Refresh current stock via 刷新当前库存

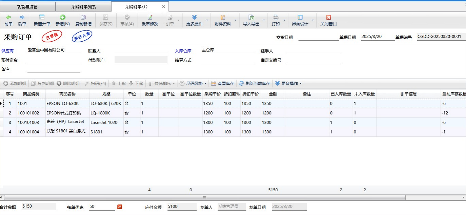coord(255,83)
